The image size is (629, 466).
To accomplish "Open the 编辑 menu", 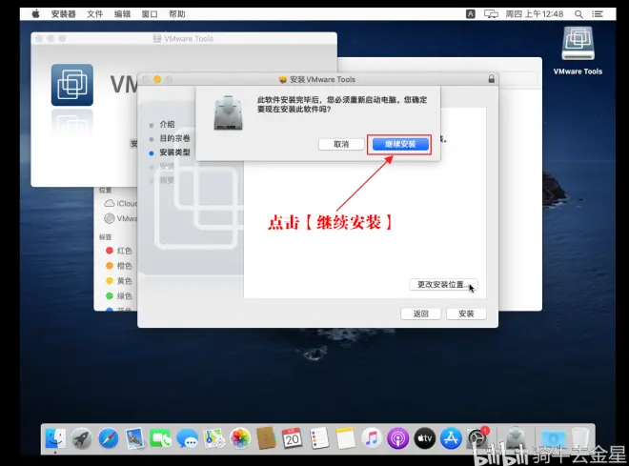I will tap(122, 14).
